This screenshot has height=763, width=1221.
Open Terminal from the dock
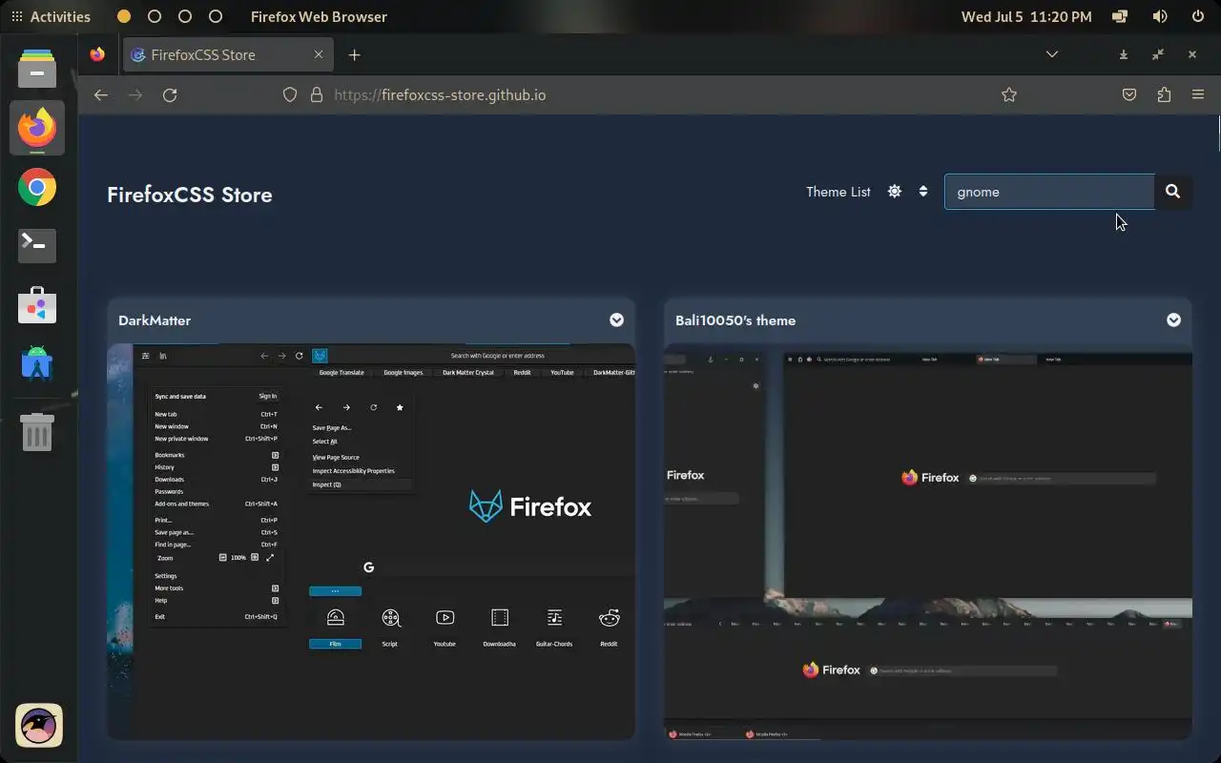click(x=37, y=246)
